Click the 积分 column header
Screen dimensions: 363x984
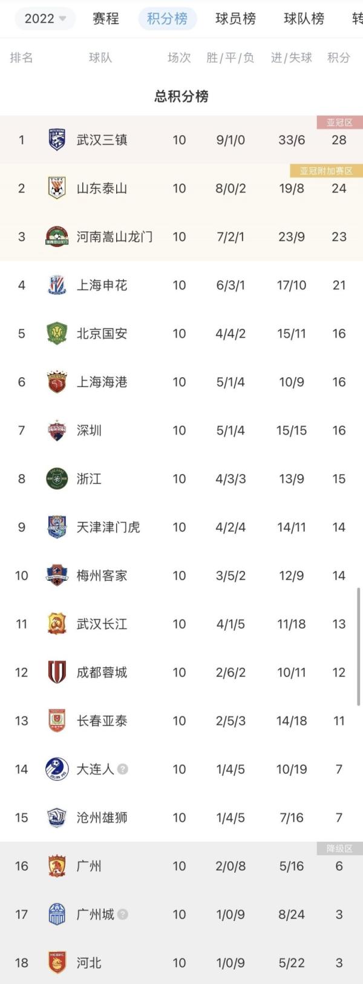[339, 58]
